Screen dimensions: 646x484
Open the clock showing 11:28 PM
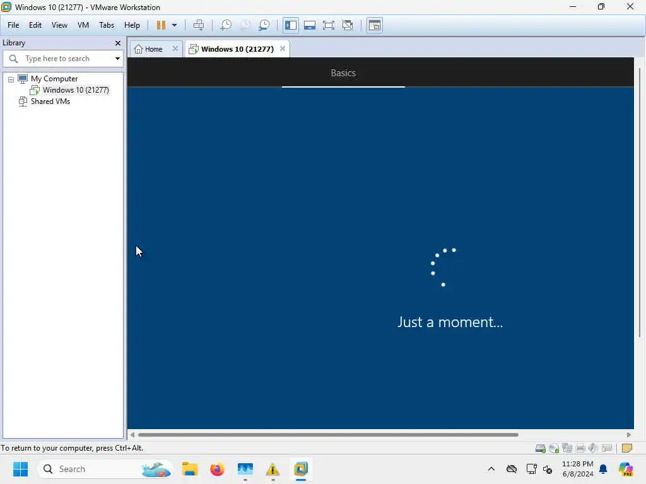(578, 469)
